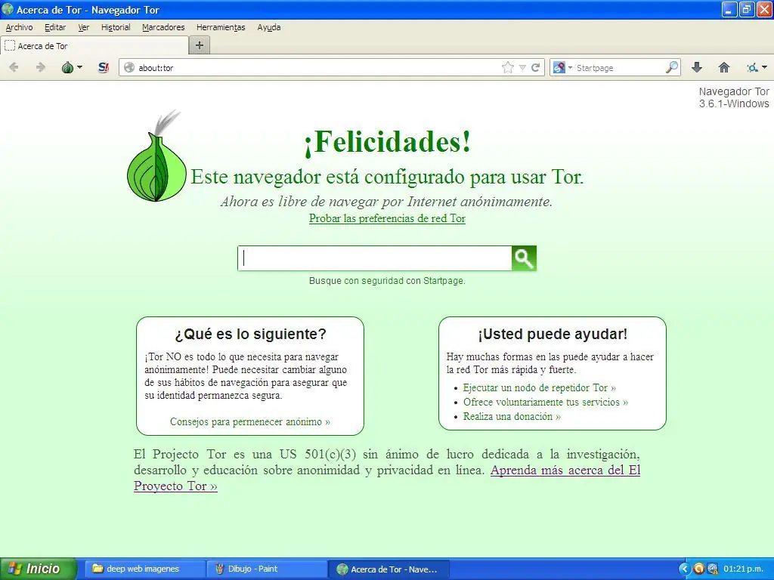Image resolution: width=774 pixels, height=580 pixels.
Task: Open the Editar menu
Action: 55,27
